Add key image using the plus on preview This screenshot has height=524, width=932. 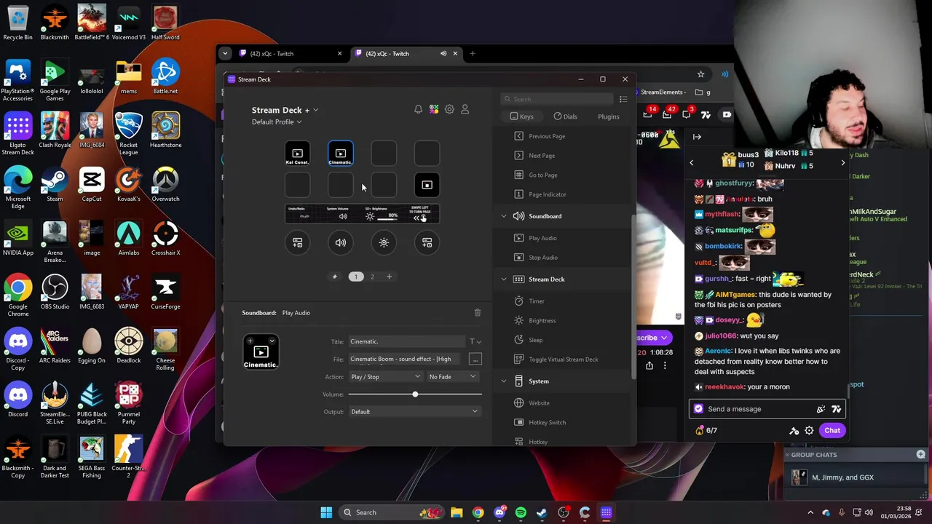tap(250, 341)
